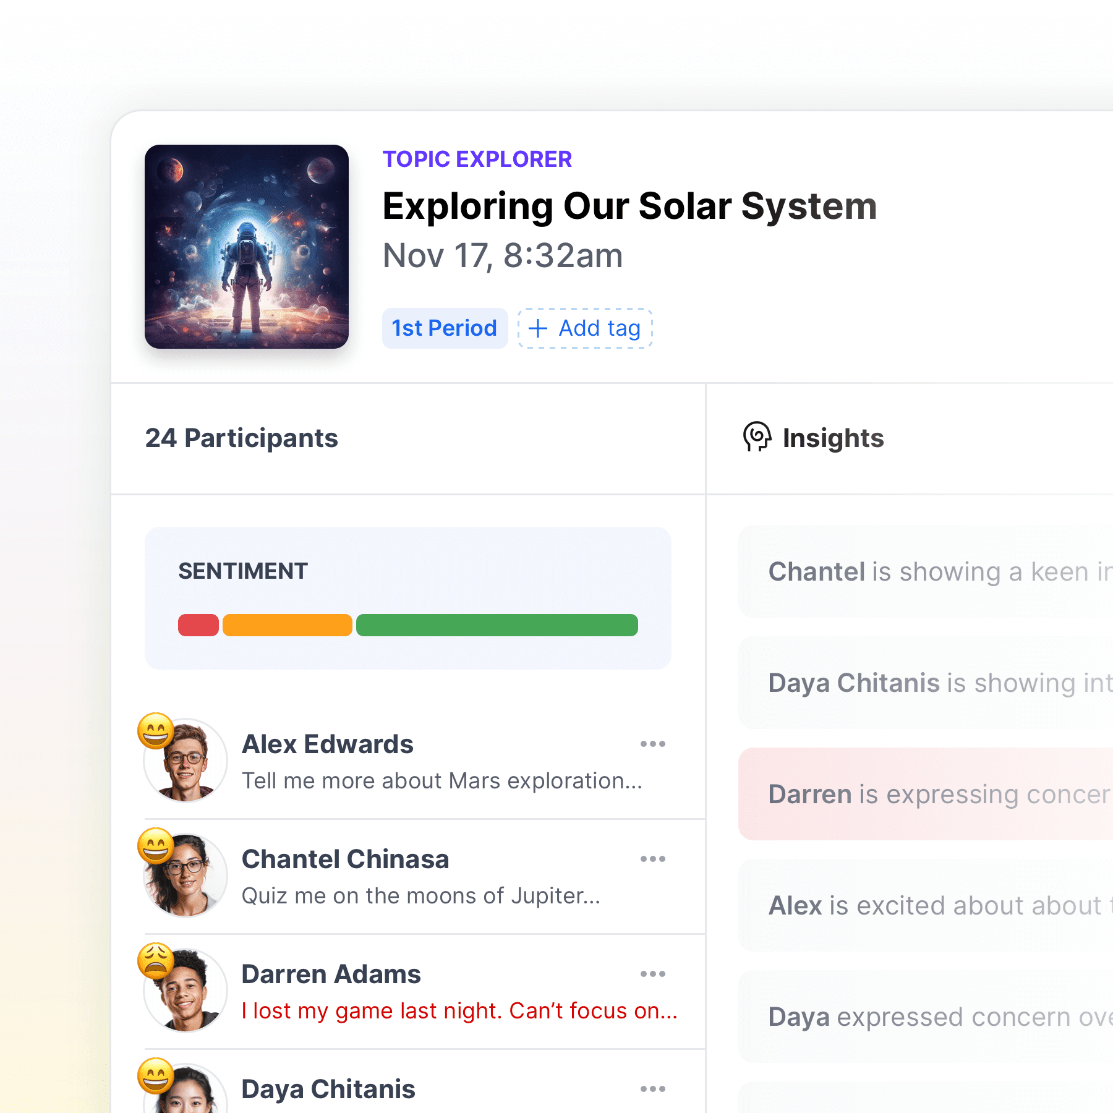1113x1113 pixels.
Task: Click the red sentiment bar segment
Action: (198, 625)
